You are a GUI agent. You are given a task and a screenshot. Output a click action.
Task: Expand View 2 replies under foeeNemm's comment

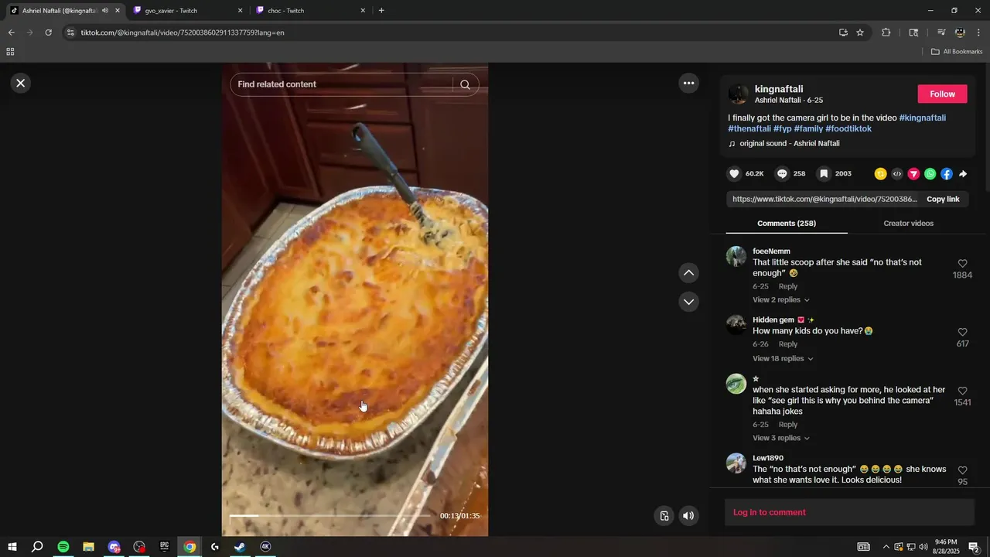(781, 299)
